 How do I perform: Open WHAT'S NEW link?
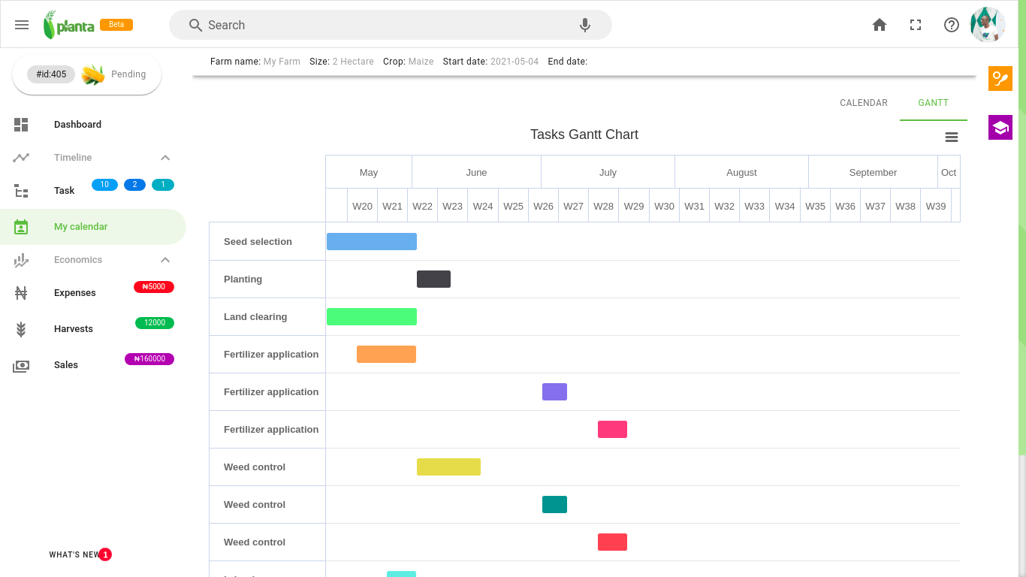(74, 554)
